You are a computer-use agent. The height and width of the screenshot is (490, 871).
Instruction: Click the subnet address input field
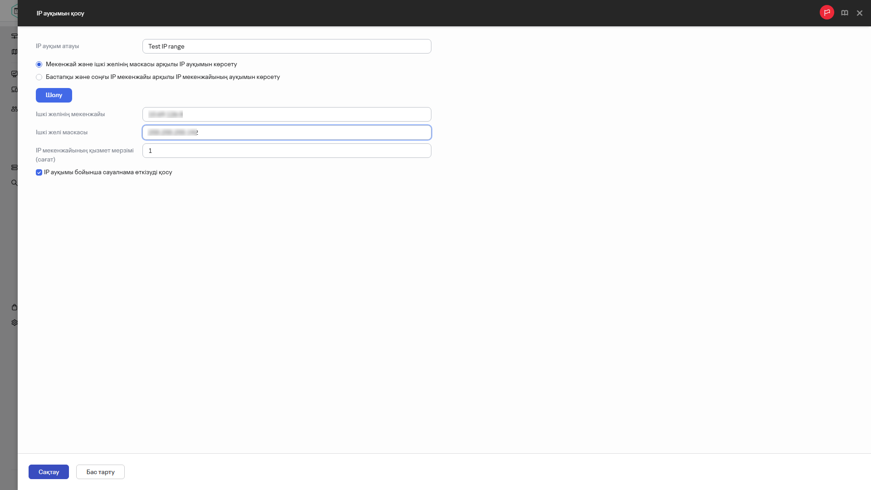pyautogui.click(x=287, y=114)
